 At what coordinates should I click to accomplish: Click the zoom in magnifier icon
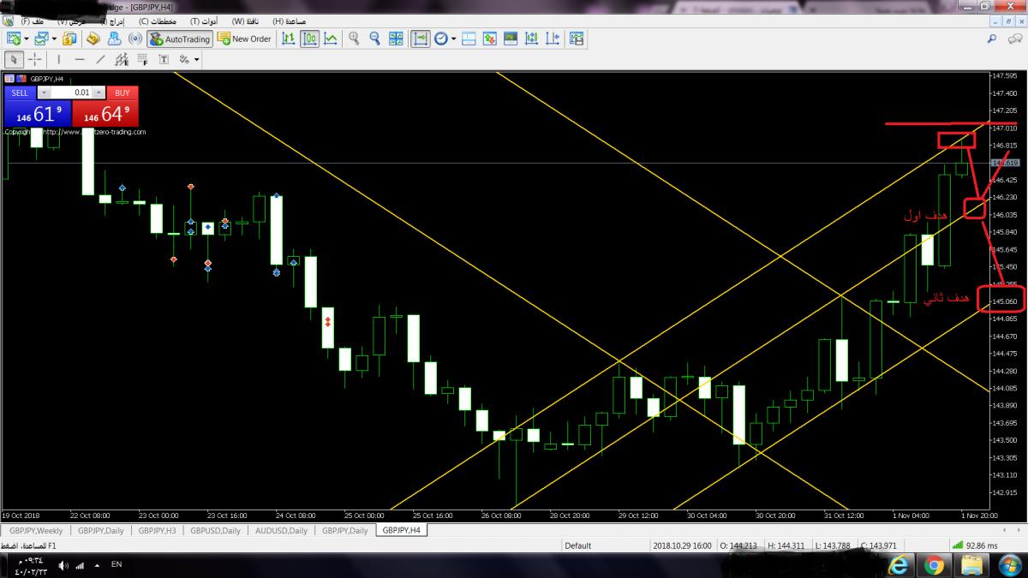pyautogui.click(x=354, y=39)
